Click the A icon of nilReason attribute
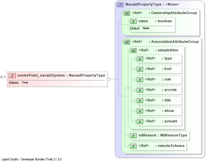The height and width of the screenshot is (161, 206). pos(133,136)
